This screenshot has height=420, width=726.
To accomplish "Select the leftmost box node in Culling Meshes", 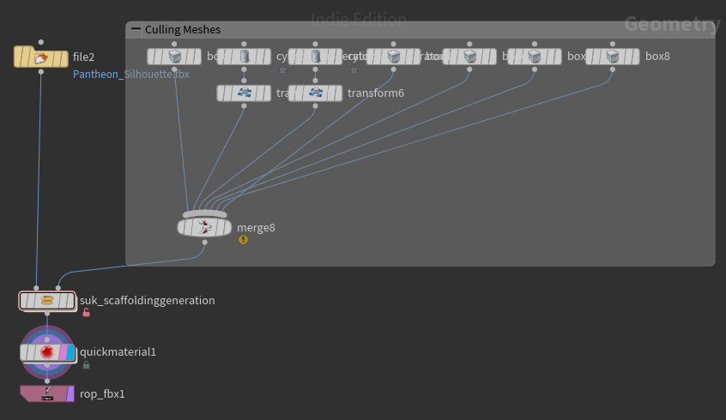I will coord(174,57).
